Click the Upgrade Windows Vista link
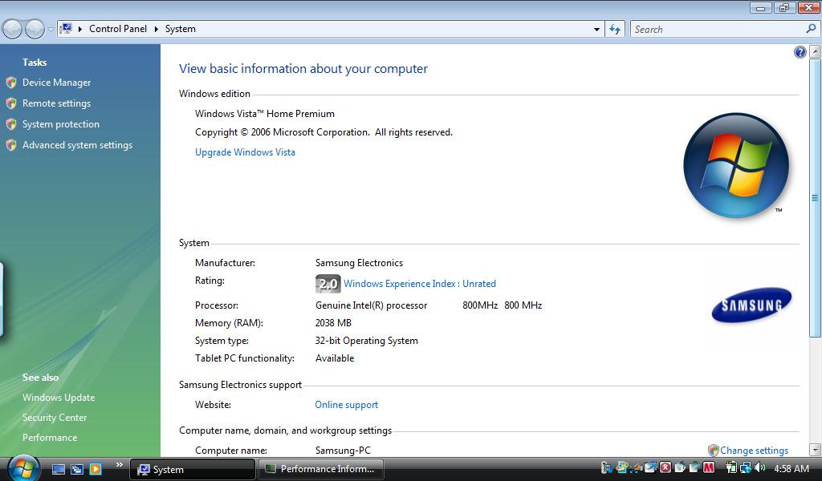Viewport: 822px width, 481px height. coord(245,152)
